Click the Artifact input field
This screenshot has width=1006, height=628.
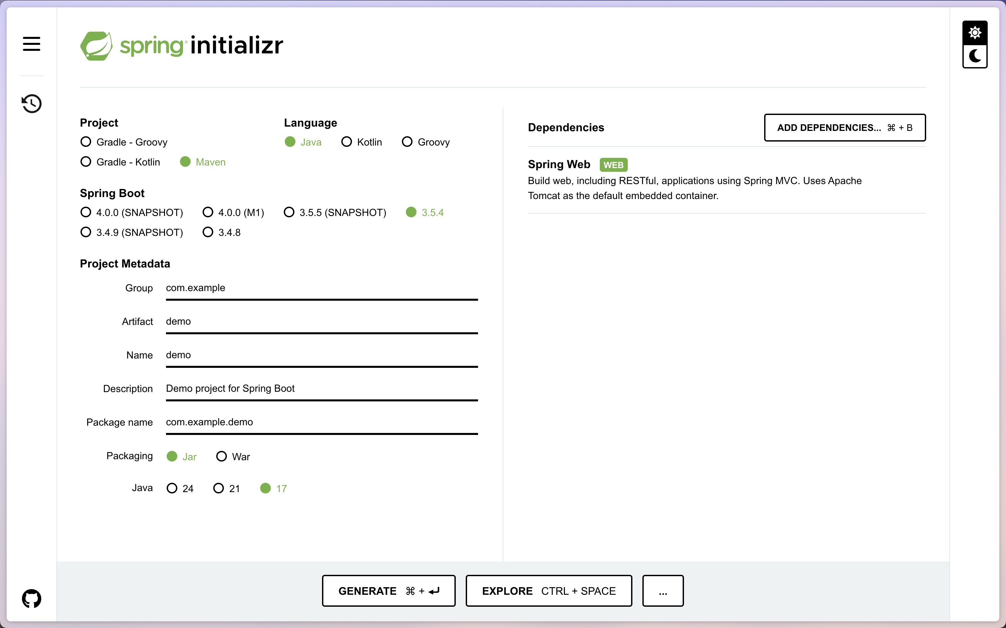(x=322, y=322)
